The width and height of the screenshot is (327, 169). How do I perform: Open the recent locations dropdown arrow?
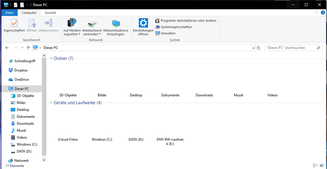click(x=23, y=48)
